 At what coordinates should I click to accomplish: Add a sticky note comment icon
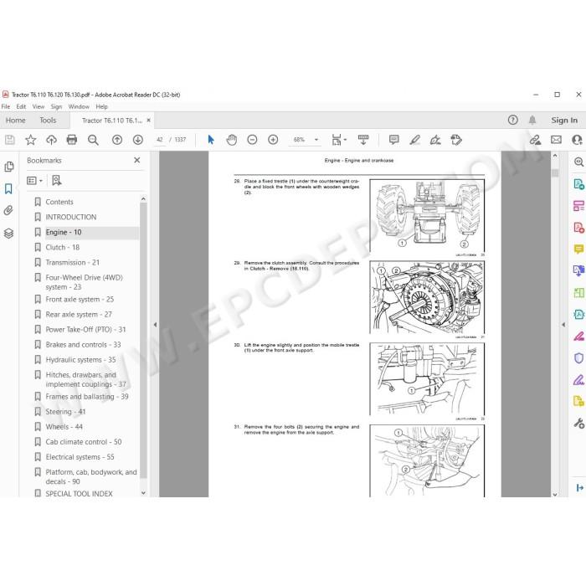(394, 140)
